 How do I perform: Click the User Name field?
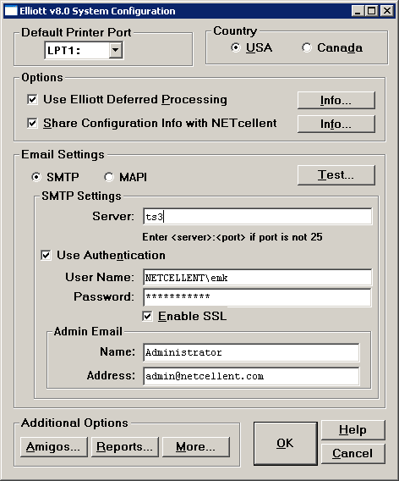point(258,278)
